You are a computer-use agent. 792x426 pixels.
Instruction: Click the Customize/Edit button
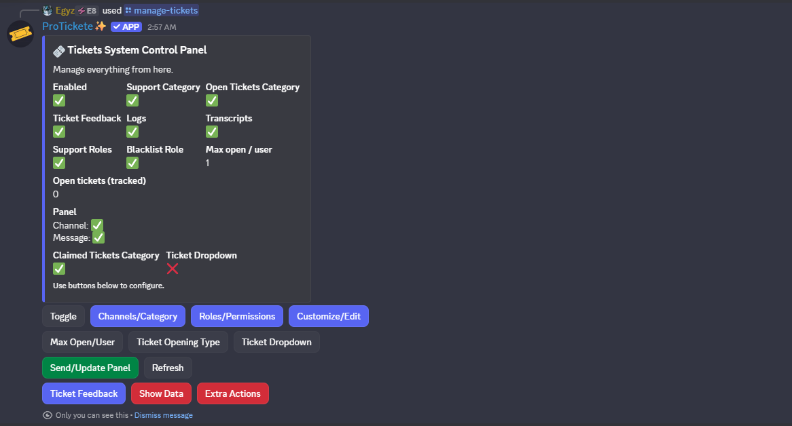(329, 316)
